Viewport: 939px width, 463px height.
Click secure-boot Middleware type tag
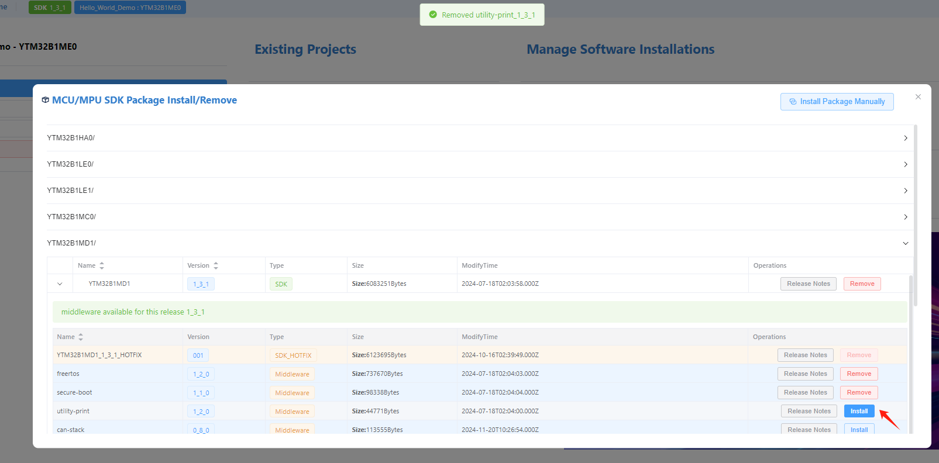[x=292, y=393]
